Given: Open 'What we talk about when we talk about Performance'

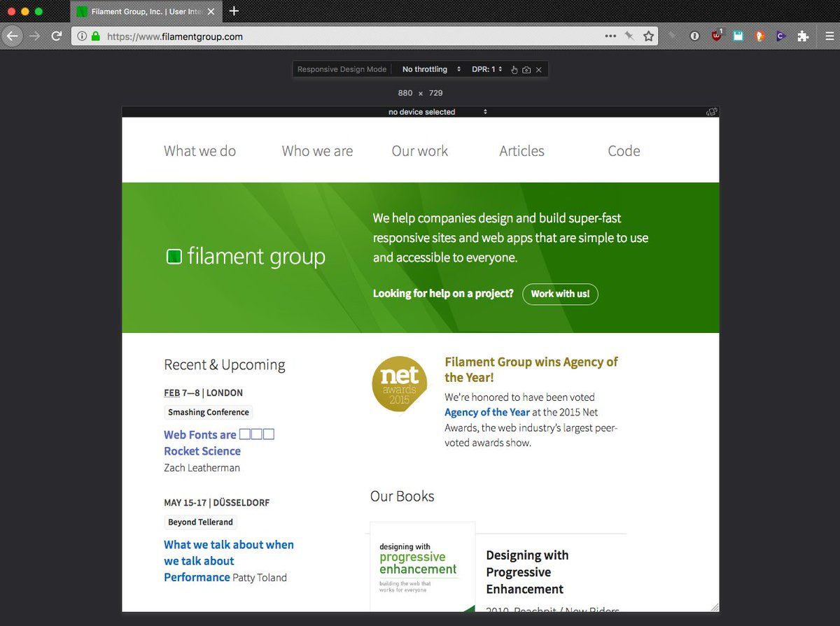Looking at the screenshot, I should (x=229, y=561).
